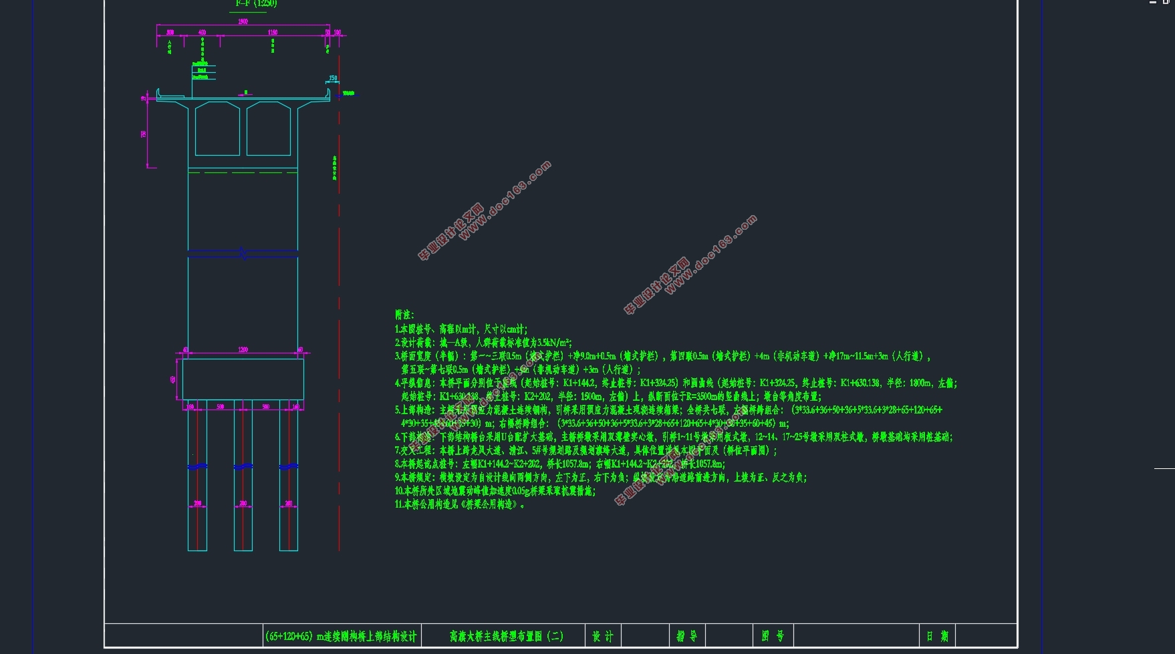The height and width of the screenshot is (654, 1175).
Task: Select the section title 'F-F (1:250)'
Action: click(x=255, y=3)
